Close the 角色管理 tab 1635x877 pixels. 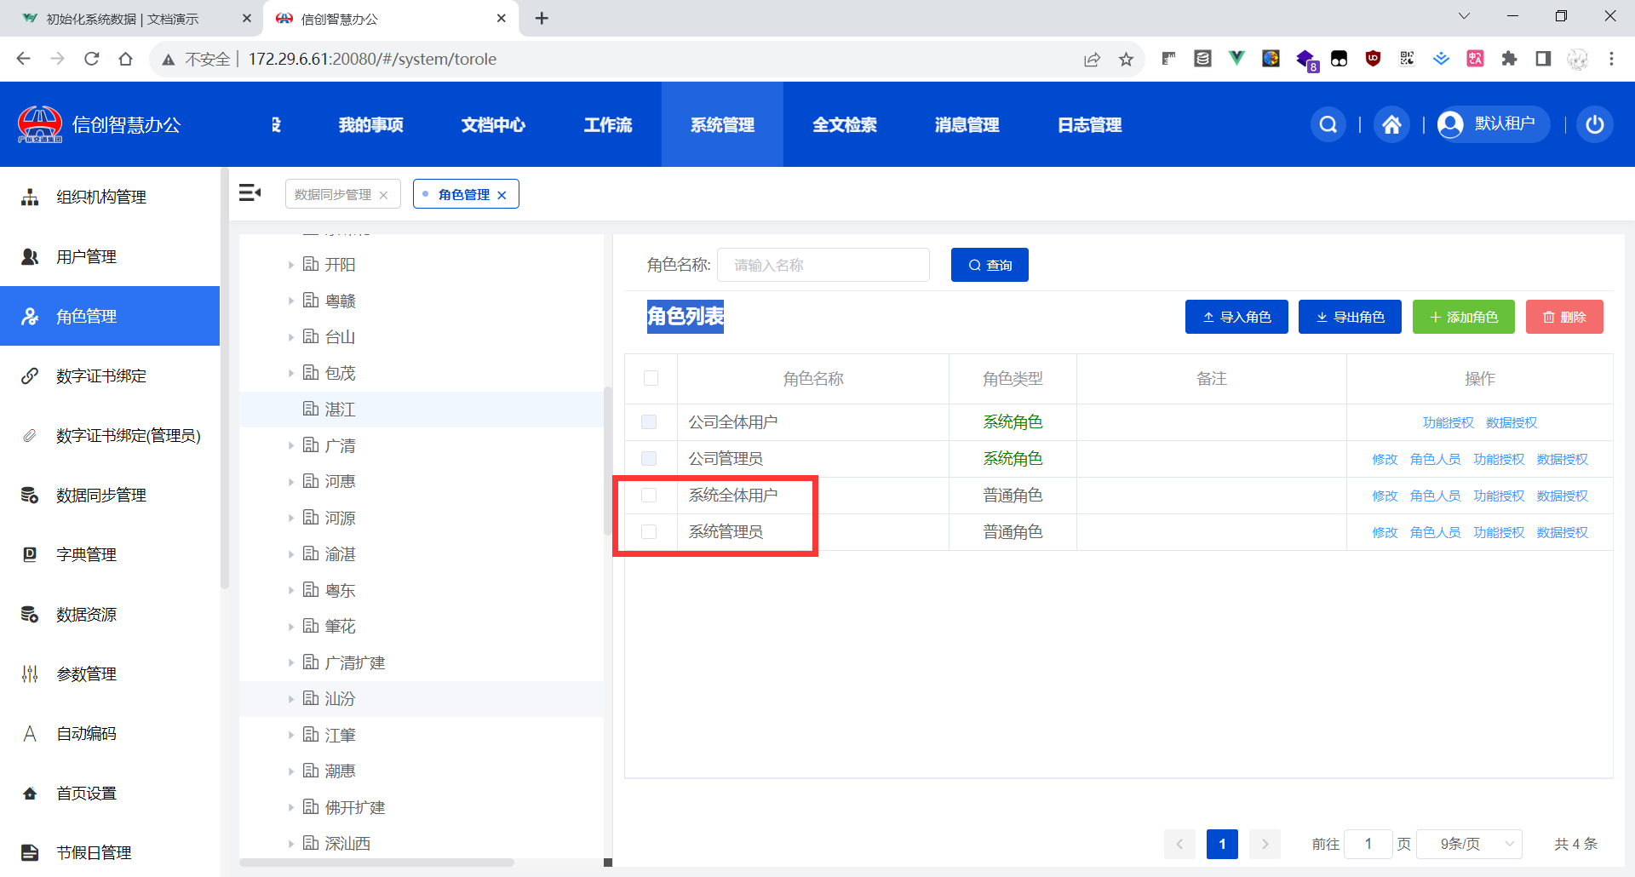point(502,195)
